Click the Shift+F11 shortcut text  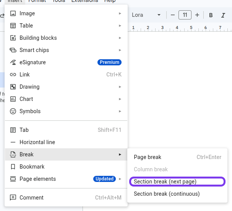click(x=109, y=130)
